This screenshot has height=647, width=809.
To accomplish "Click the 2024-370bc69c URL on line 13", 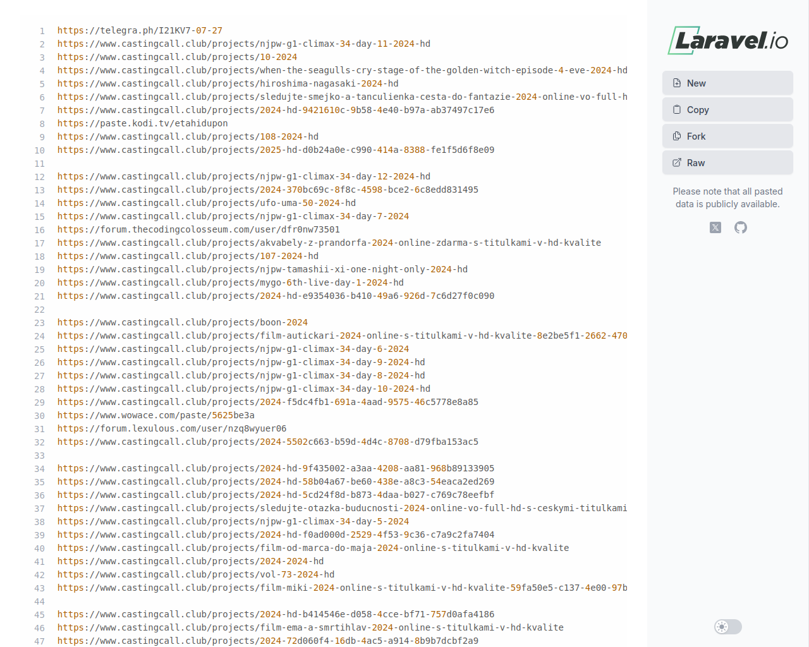I will [x=268, y=190].
